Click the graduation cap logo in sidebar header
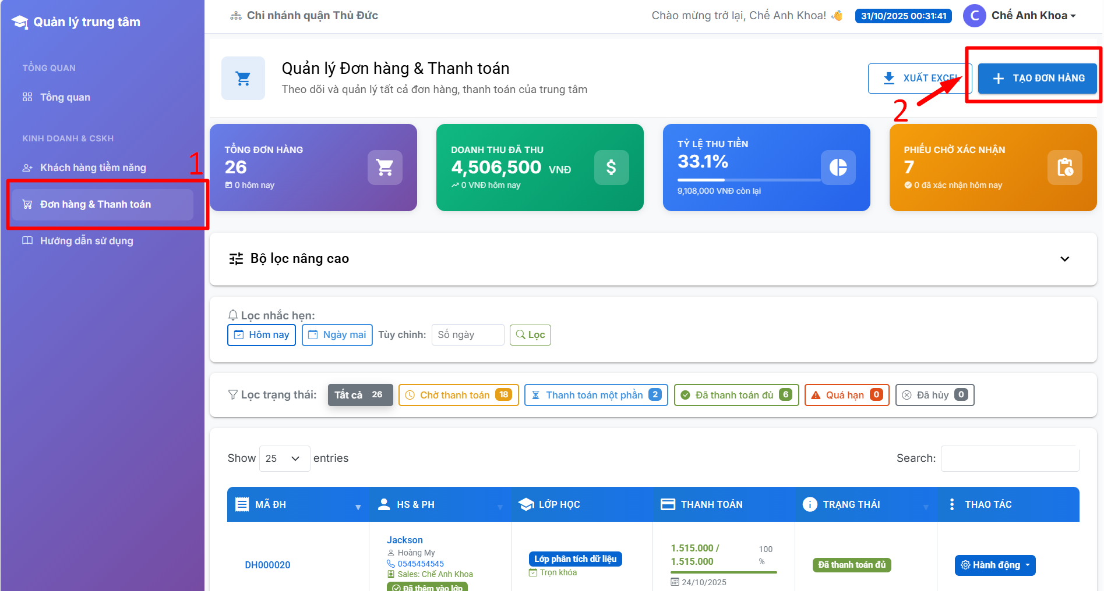The image size is (1104, 591). (x=20, y=22)
